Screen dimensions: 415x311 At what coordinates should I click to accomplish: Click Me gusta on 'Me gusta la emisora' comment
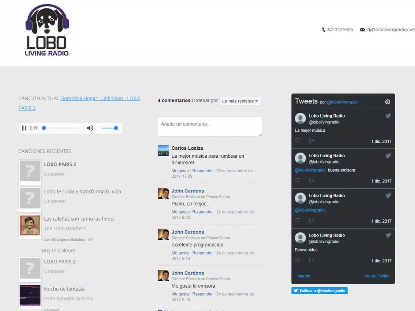point(180,294)
